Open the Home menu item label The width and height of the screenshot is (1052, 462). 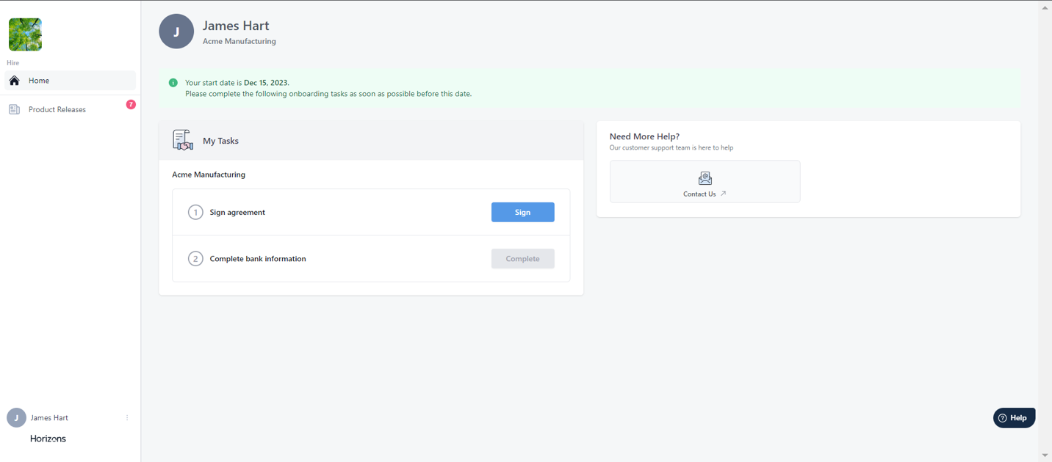coord(39,81)
